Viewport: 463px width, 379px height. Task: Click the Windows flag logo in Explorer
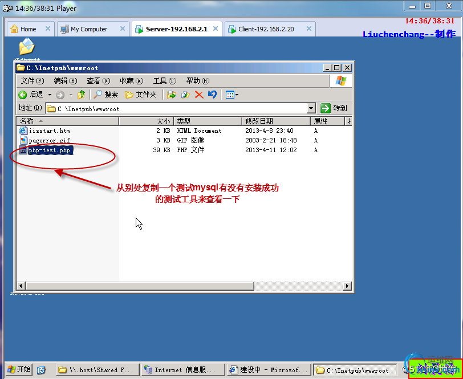[x=341, y=80]
